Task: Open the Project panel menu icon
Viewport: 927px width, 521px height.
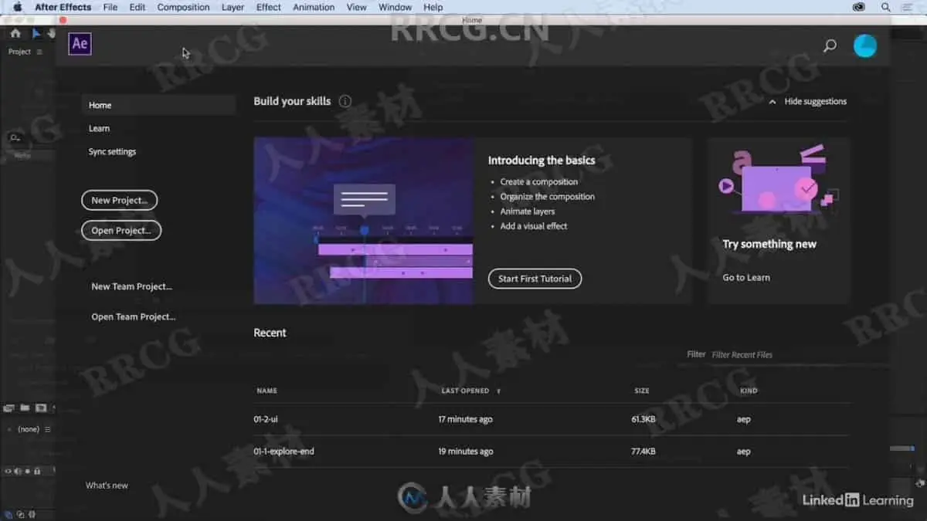Action: coord(39,52)
